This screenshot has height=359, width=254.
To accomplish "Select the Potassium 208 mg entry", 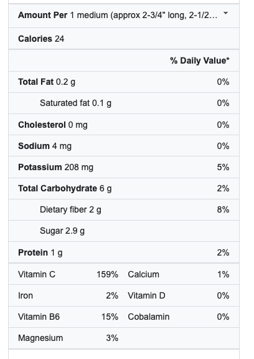I will point(55,168).
